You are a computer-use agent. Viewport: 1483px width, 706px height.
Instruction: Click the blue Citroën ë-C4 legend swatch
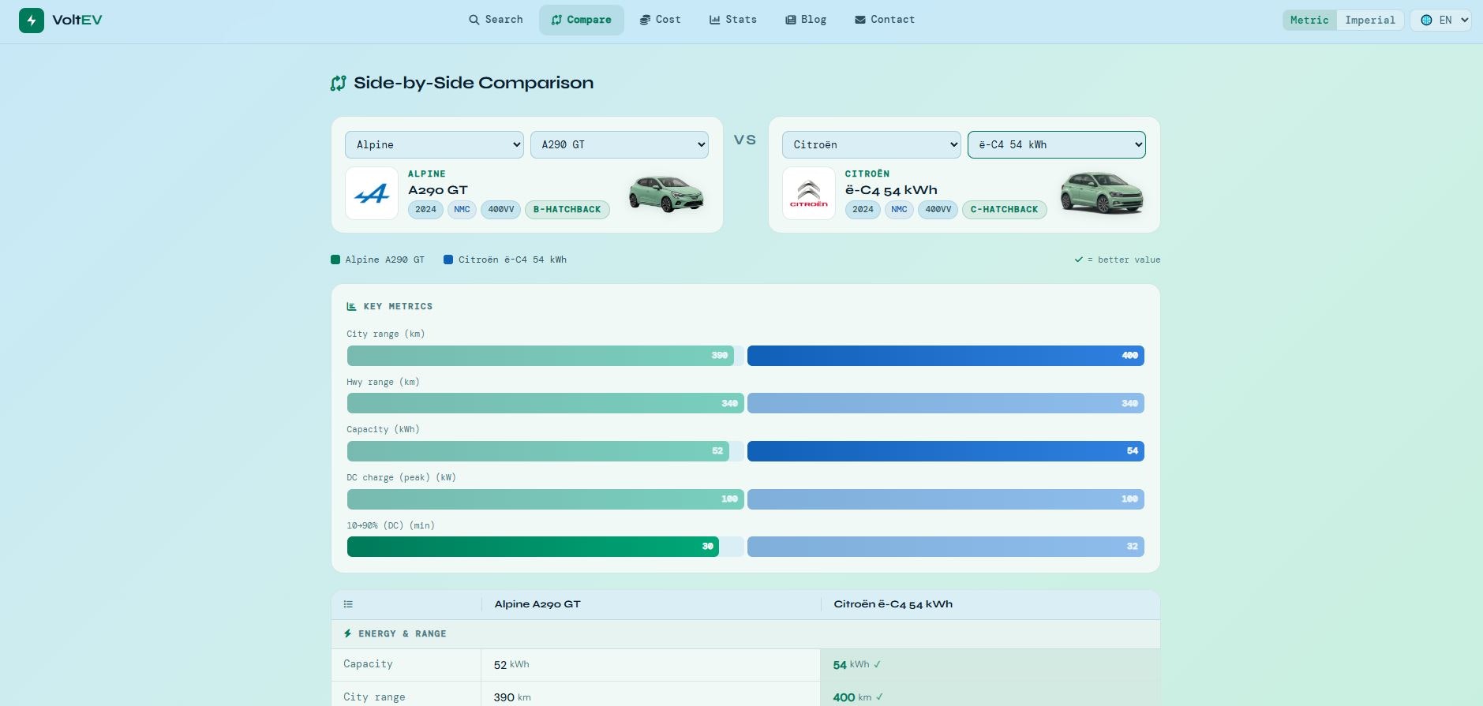tap(448, 260)
